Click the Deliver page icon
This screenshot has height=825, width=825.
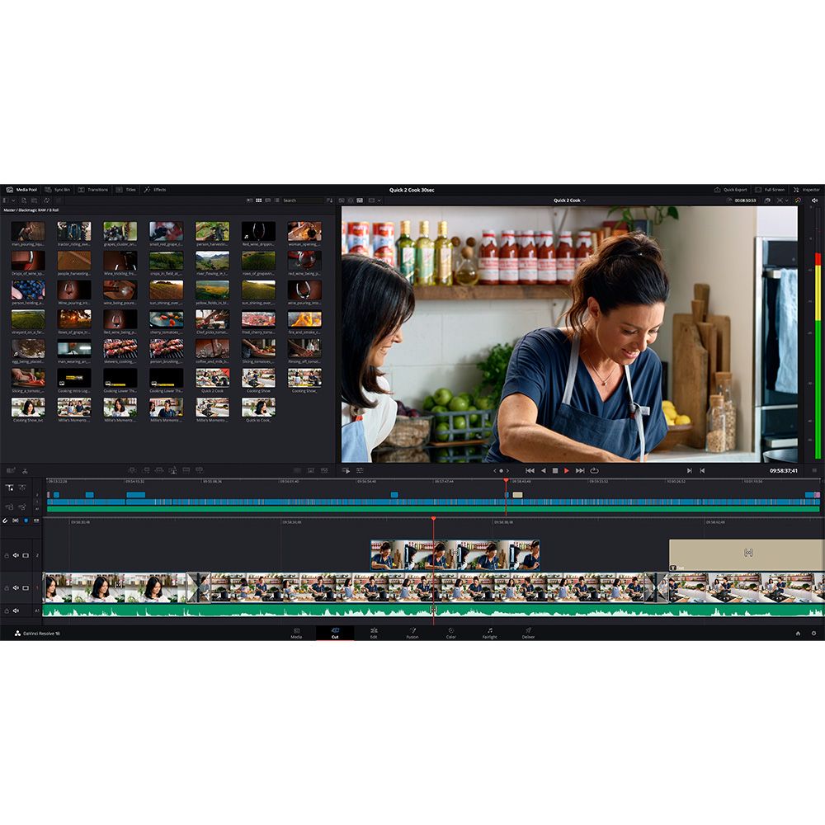coord(528,632)
